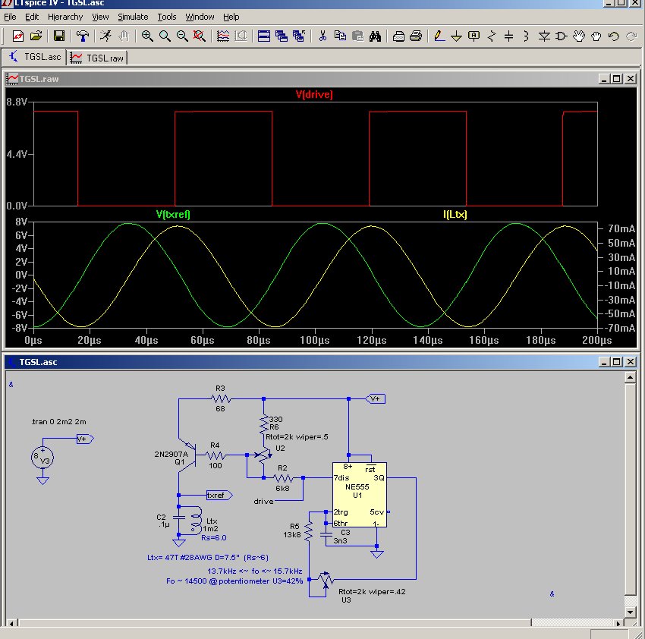Screen dimensions: 645x639
Task: Click the I(Ltx) trace label
Action: point(455,215)
